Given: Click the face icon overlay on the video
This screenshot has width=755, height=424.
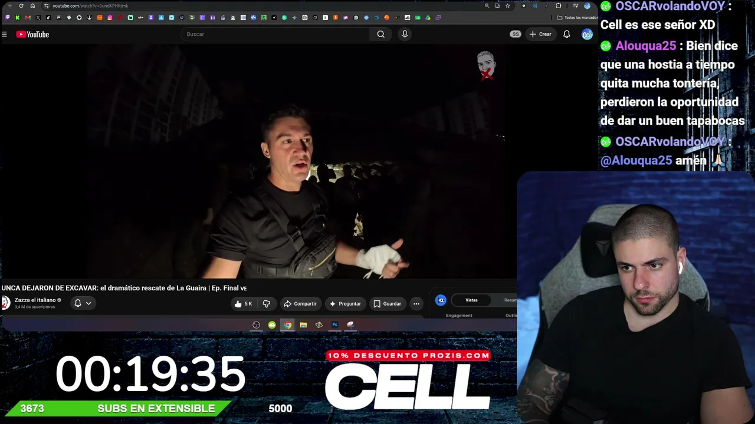Looking at the screenshot, I should click(486, 65).
